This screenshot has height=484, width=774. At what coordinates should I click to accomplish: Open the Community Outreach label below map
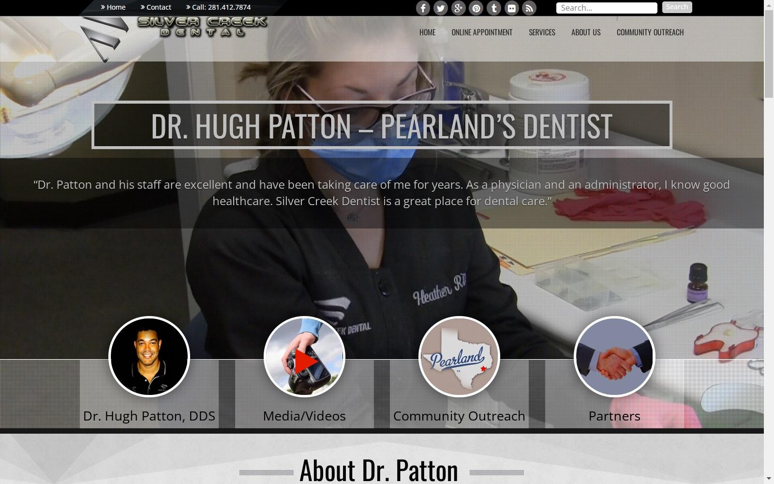(459, 416)
